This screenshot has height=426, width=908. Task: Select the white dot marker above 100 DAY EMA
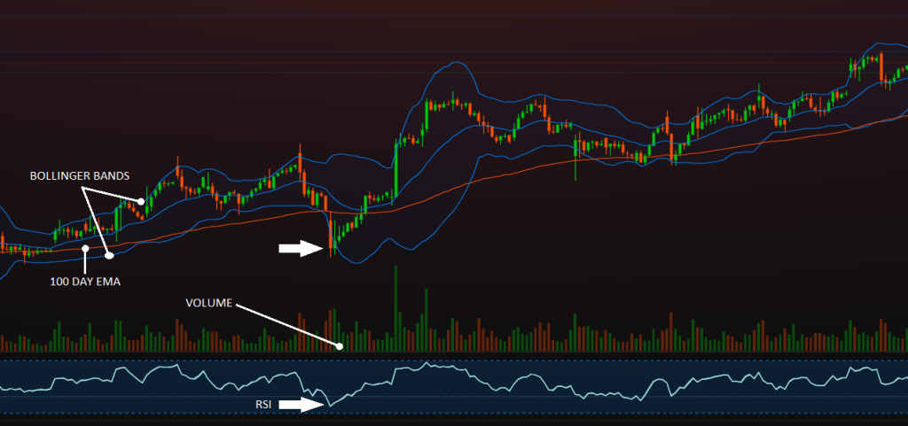84,249
